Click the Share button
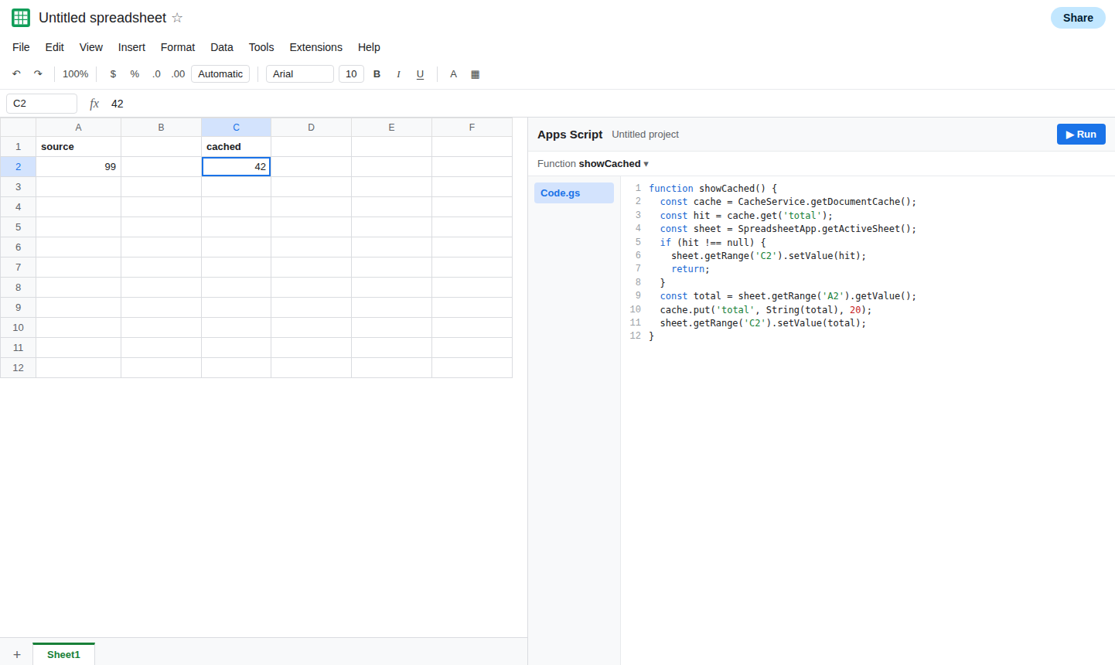This screenshot has height=665, width=1115. pyautogui.click(x=1078, y=18)
